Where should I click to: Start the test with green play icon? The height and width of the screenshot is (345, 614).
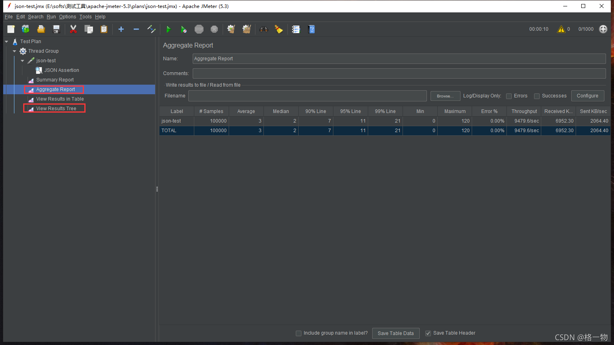[168, 29]
